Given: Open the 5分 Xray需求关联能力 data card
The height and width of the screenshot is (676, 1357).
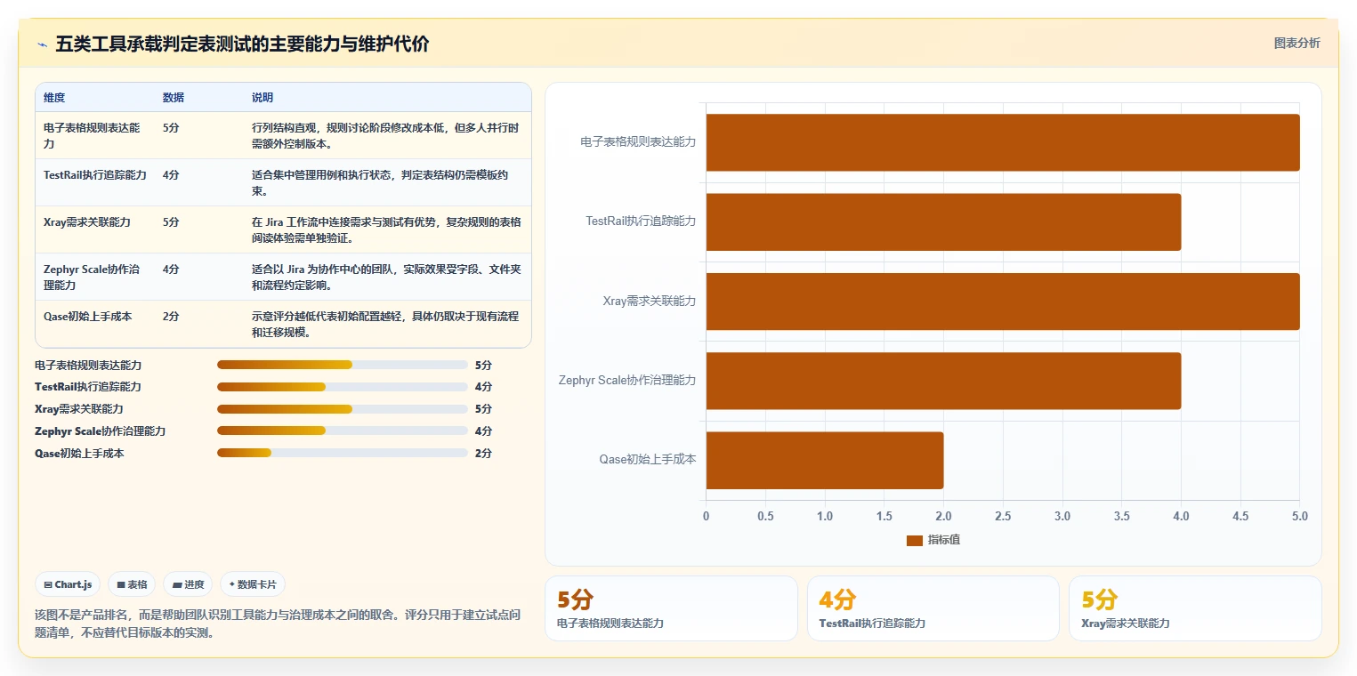Looking at the screenshot, I should (x=1195, y=608).
